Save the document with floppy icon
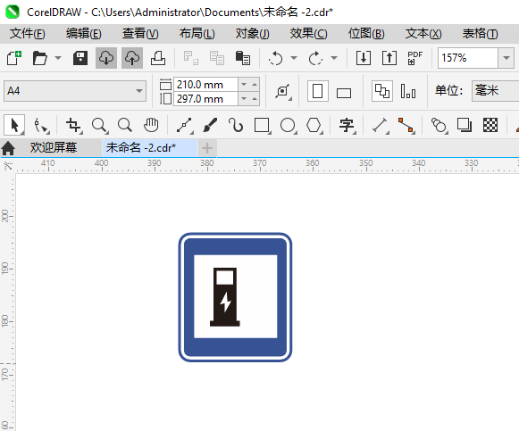Screen dimensions: 519x431 80,58
